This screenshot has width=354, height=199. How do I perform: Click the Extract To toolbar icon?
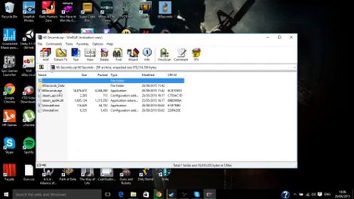click(x=61, y=54)
